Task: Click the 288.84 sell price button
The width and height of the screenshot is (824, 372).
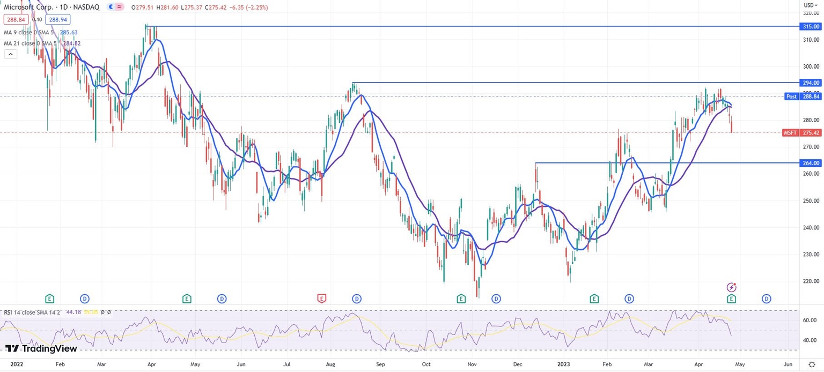Action: click(x=15, y=20)
